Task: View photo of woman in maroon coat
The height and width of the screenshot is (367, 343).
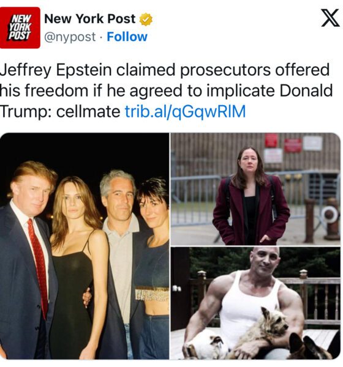Action: [255, 189]
